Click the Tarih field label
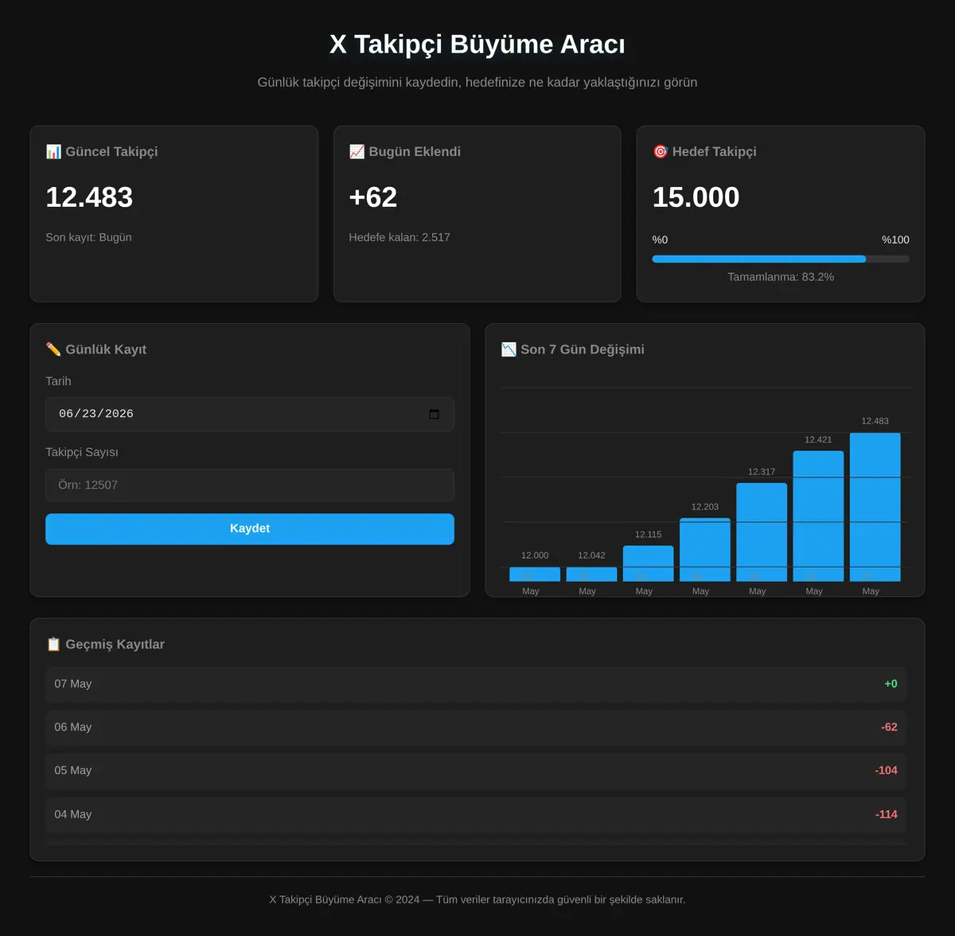This screenshot has height=936, width=955. pyautogui.click(x=58, y=381)
